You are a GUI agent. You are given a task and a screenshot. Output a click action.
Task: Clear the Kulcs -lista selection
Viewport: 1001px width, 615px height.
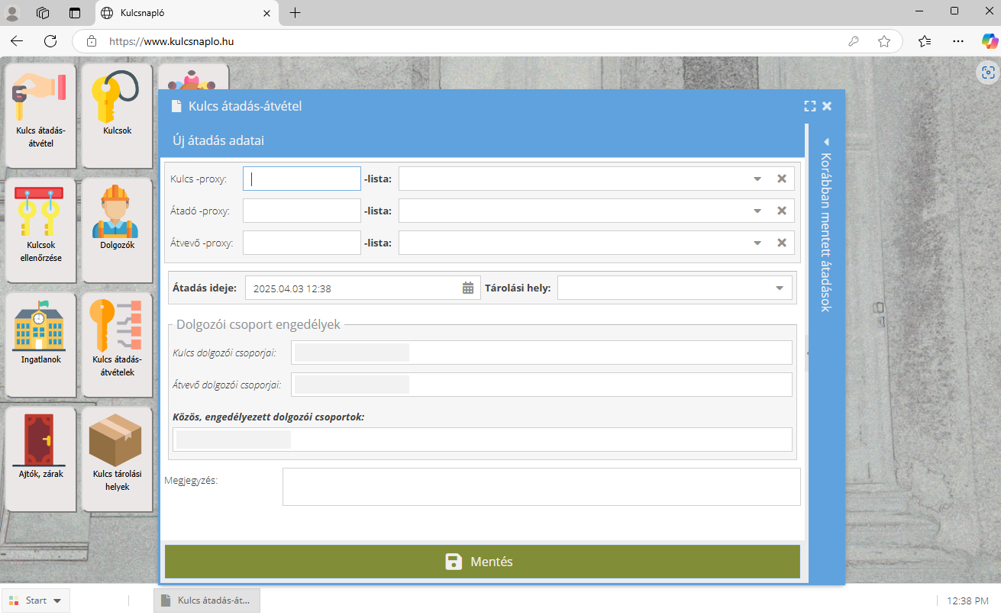coord(782,179)
